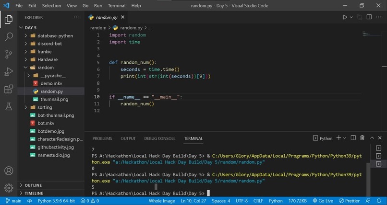Open Manage gear settings icon

click(9, 188)
